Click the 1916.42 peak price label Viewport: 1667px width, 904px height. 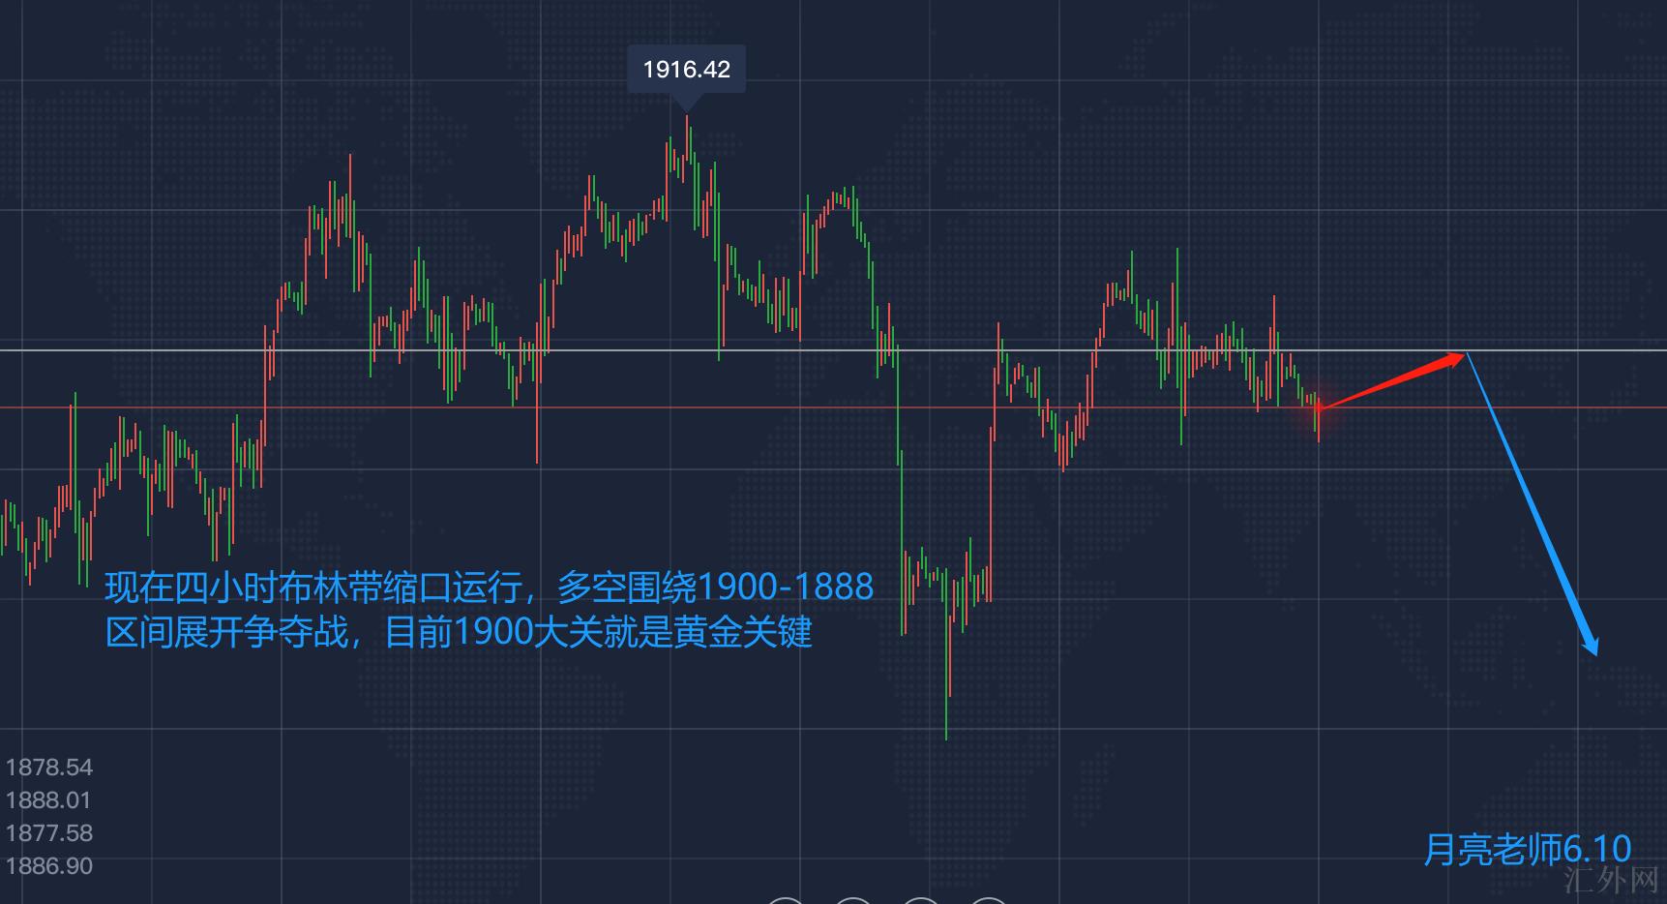pos(686,70)
